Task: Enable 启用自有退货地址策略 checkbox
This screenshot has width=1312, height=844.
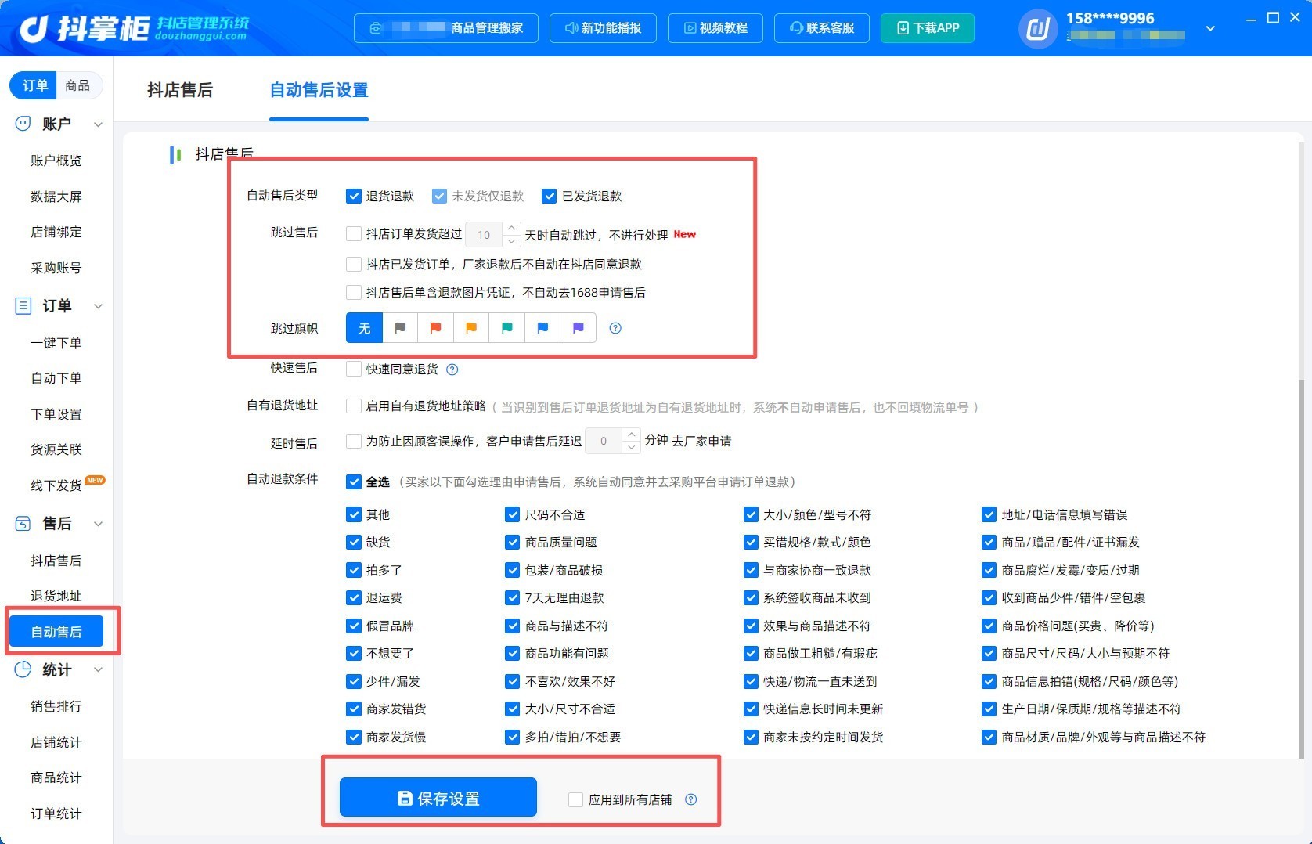Action: pos(354,406)
